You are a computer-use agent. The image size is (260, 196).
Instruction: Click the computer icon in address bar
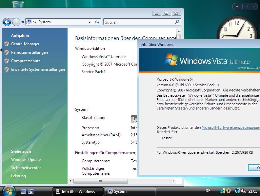(x=29, y=22)
